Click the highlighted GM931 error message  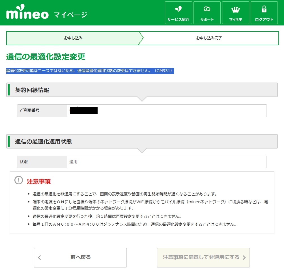pos(90,71)
